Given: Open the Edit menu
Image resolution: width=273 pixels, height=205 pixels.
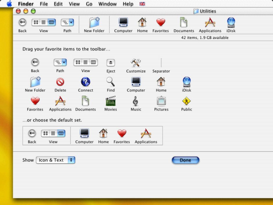Looking at the screenshot, I should click(58, 4).
